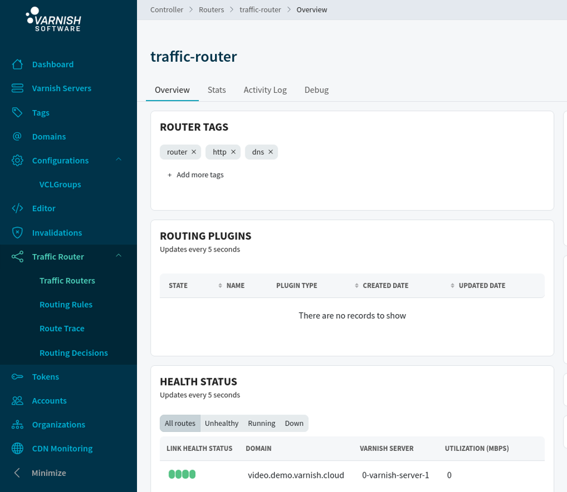Click the Dashboard home icon
567x492 pixels.
(17, 64)
